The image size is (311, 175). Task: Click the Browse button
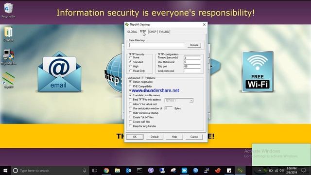tap(194, 45)
